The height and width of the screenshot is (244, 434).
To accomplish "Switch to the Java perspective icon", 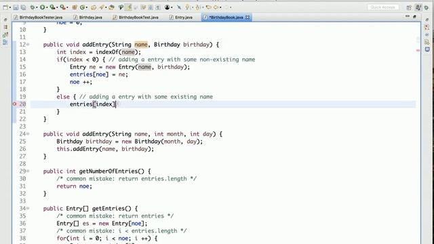I will [x=418, y=7].
